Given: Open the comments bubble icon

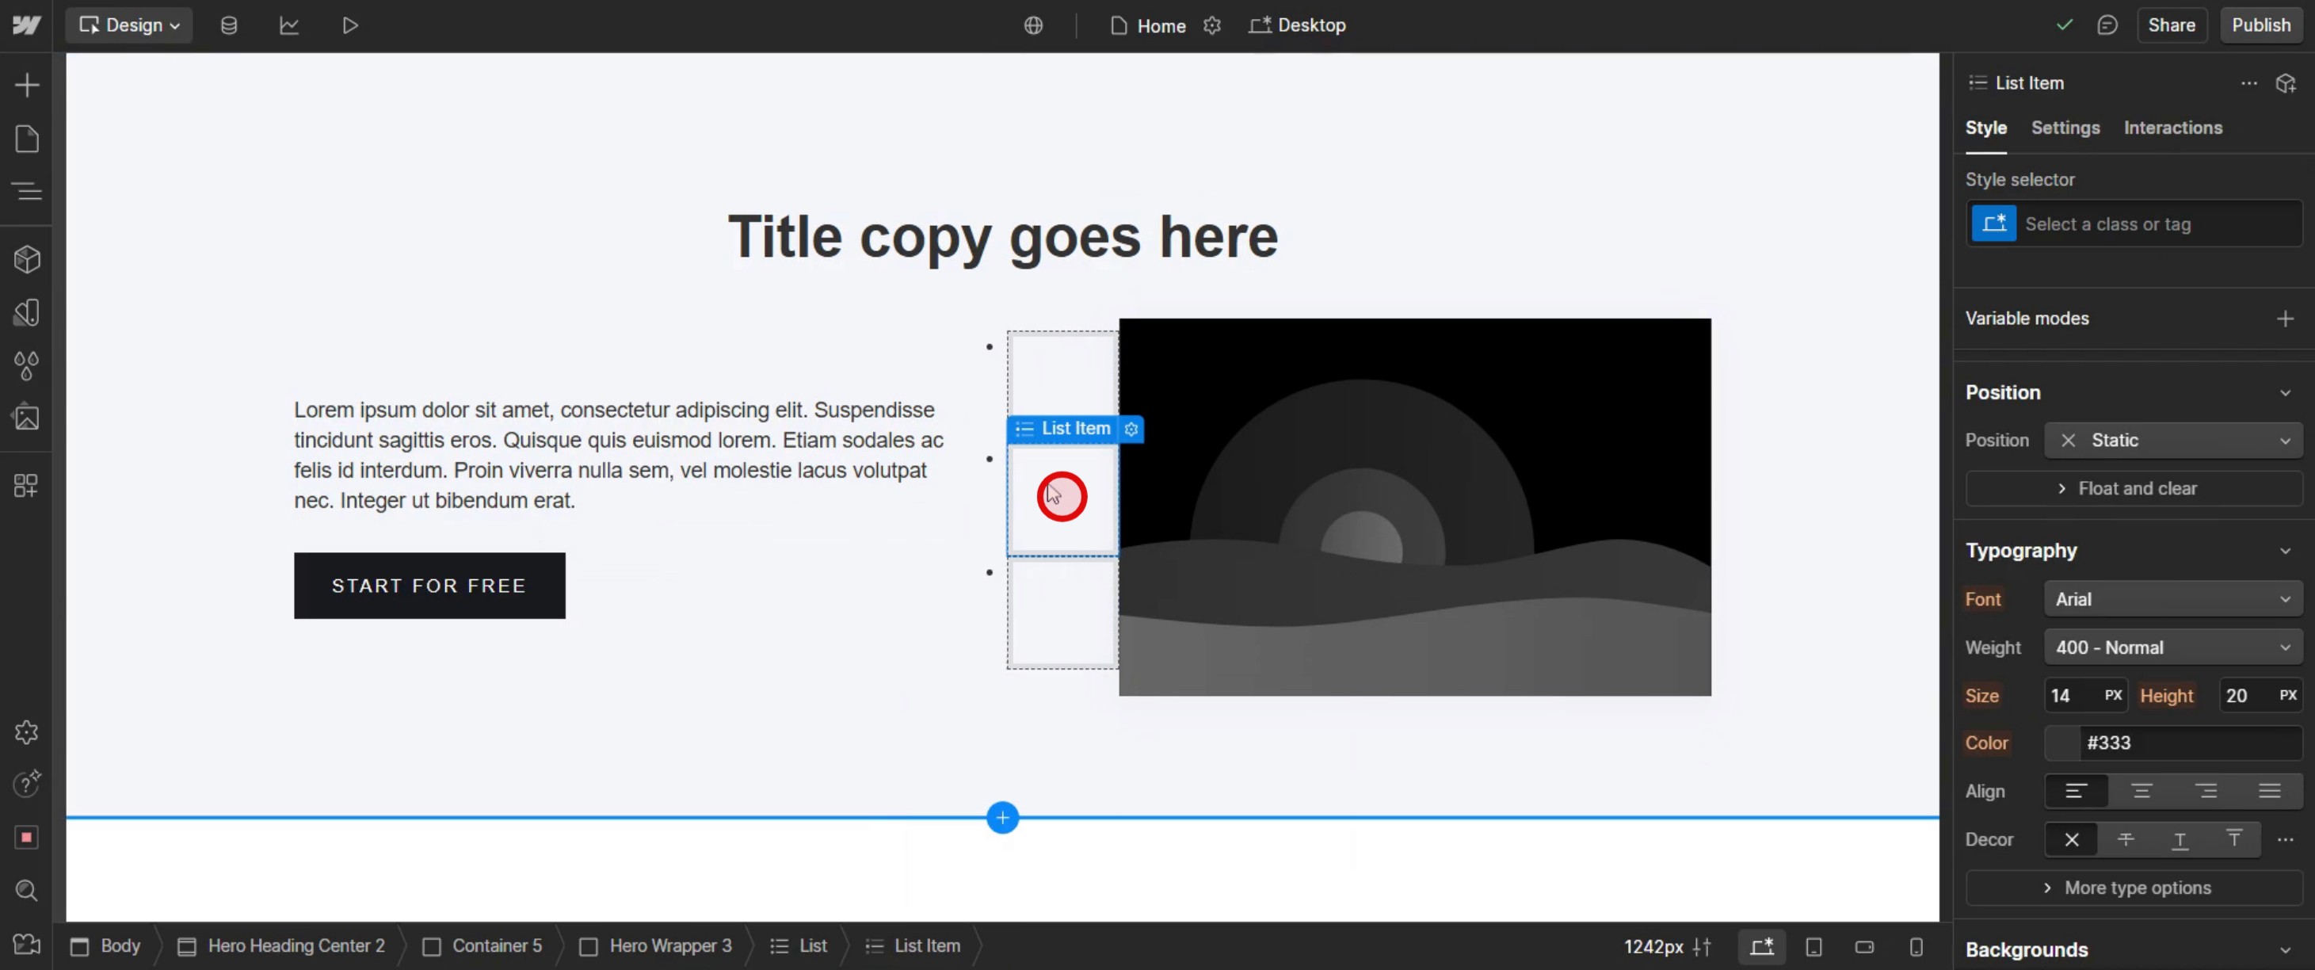Looking at the screenshot, I should click(x=2107, y=25).
